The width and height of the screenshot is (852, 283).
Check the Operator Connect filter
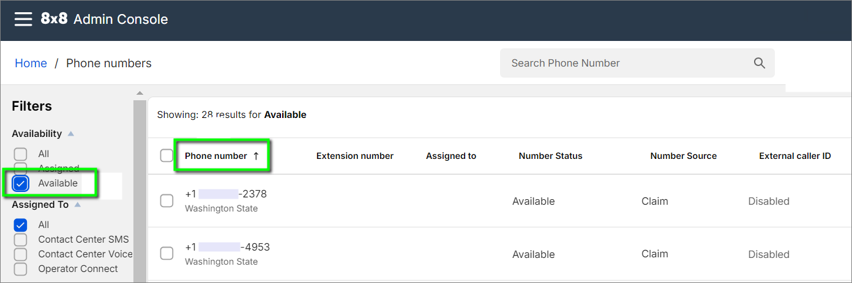point(21,269)
